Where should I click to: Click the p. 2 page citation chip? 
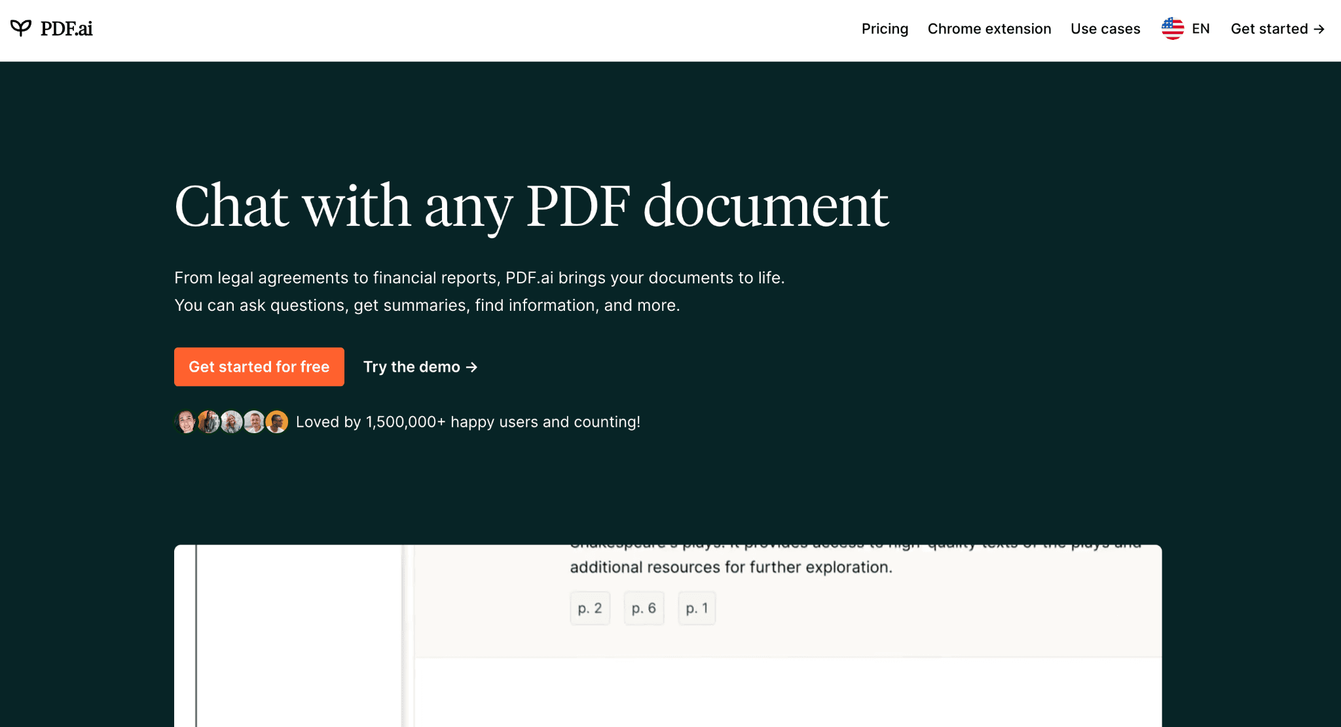tap(589, 607)
